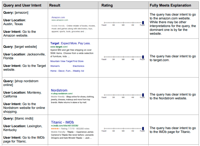Open the Weekly Ad sitelink

78,71
